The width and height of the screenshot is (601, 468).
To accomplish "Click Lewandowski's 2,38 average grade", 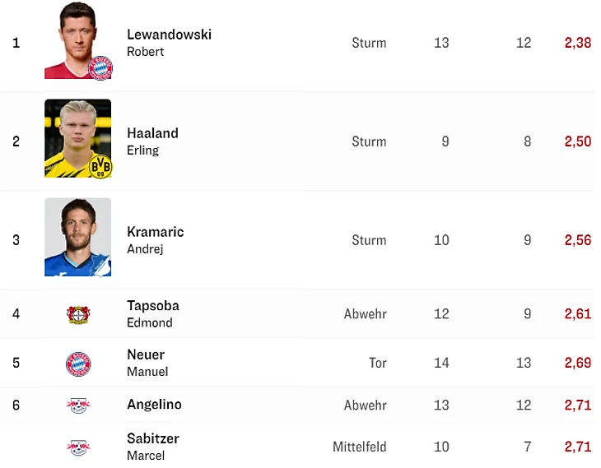I will point(577,43).
